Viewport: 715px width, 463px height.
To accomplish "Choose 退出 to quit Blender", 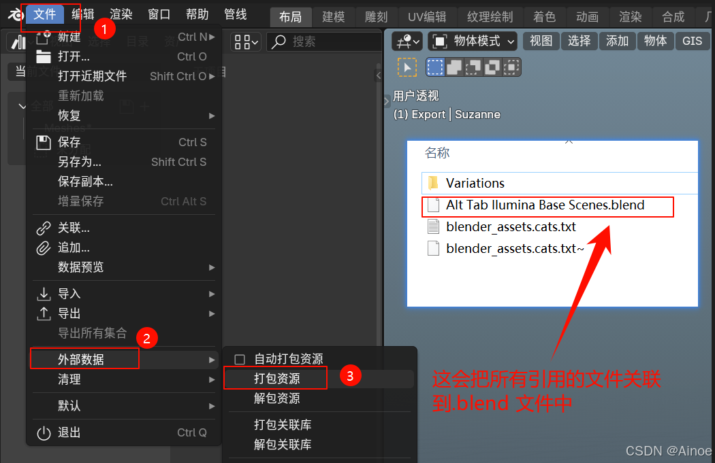I will click(124, 432).
